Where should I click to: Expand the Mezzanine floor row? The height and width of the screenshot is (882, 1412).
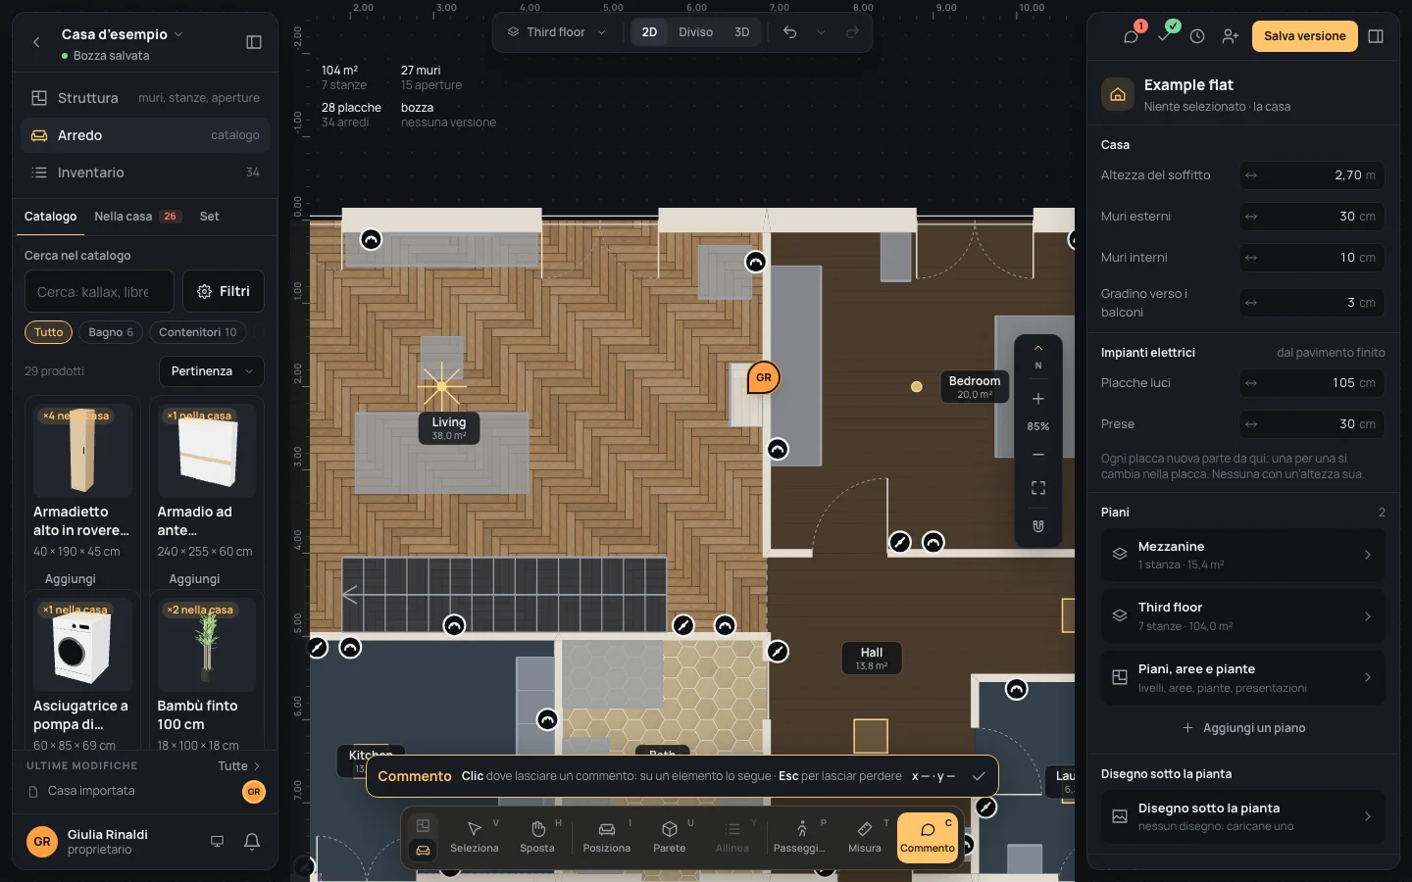point(1243,555)
